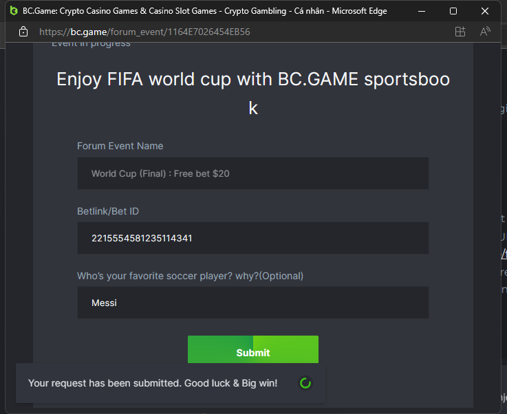Screen dimensions: 507x414
Task: Click the green loading spinner in the notification
Action: (305, 383)
